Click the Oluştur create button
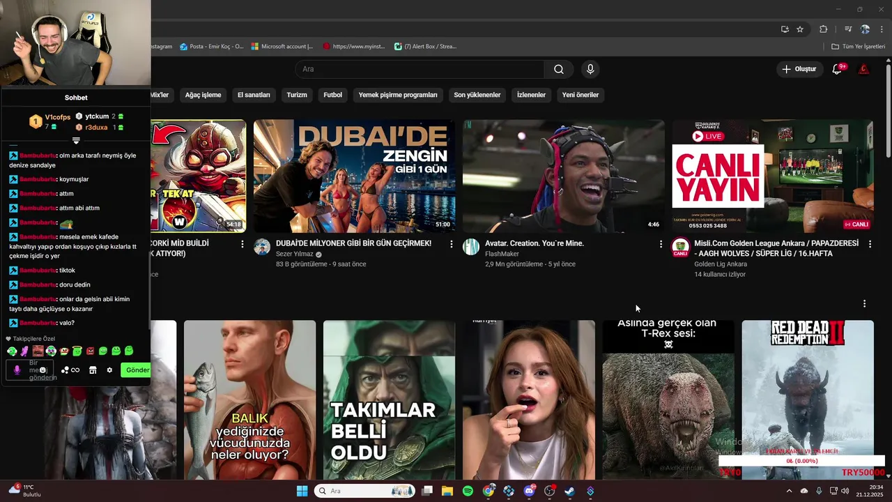 [799, 69]
